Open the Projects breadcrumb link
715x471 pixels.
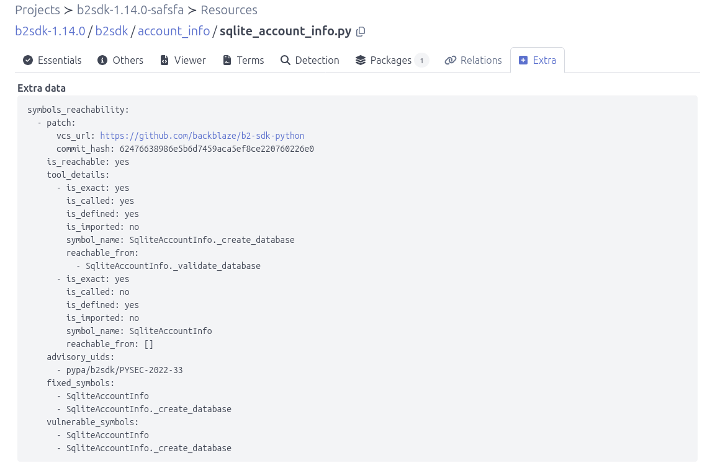pos(37,10)
